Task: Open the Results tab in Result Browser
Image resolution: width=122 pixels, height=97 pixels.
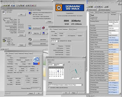Action: coord(92,12)
